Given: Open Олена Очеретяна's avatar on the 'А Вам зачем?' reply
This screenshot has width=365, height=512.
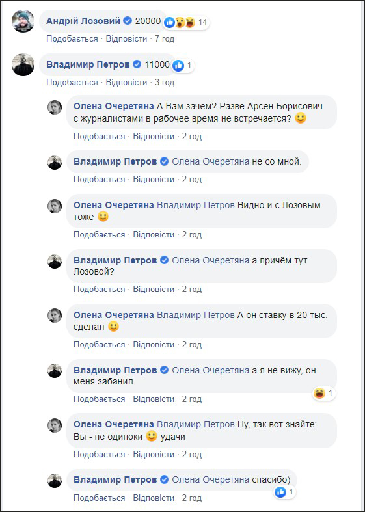Looking at the screenshot, I should coord(55,107).
